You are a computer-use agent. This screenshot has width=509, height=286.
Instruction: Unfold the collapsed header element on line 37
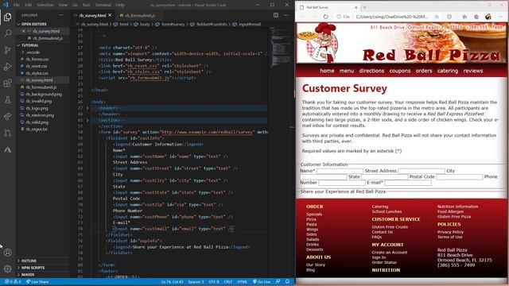click(87, 108)
